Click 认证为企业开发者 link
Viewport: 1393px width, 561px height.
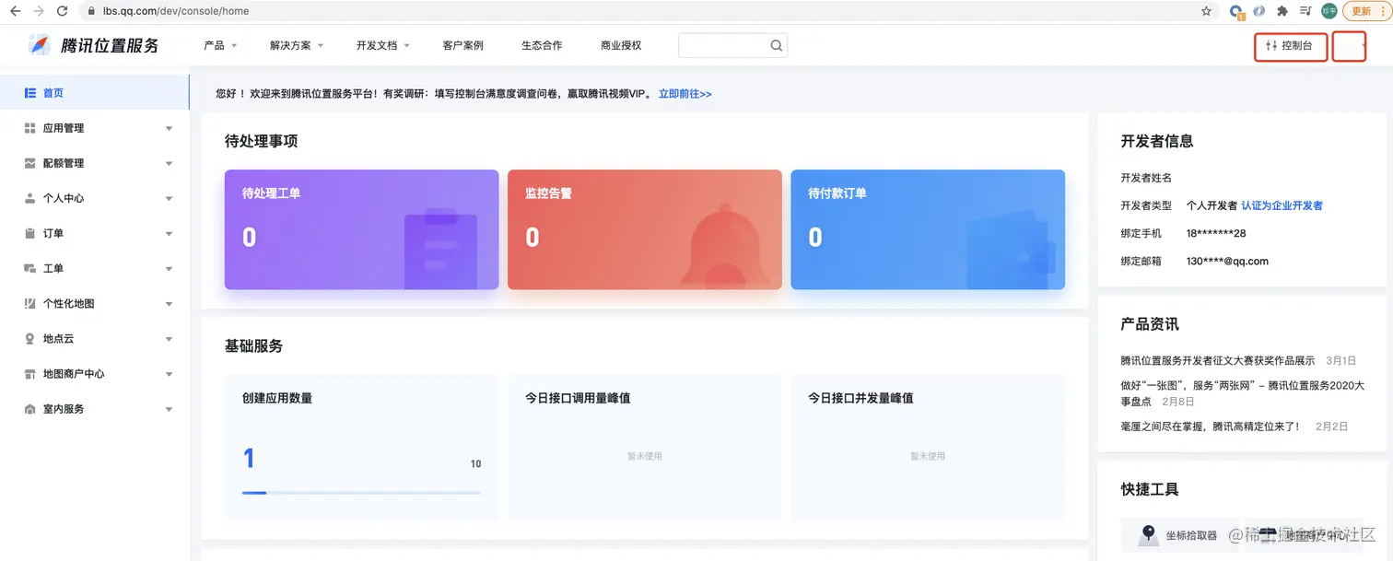click(1282, 205)
